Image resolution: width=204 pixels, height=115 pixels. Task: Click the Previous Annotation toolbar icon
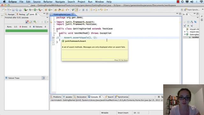96,10
